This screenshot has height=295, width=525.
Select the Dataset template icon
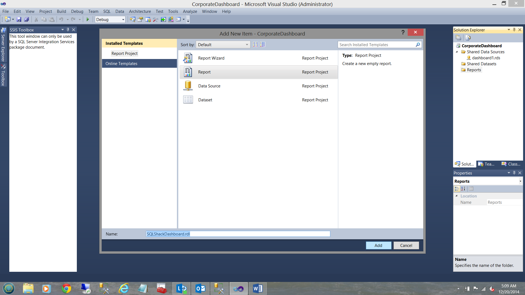(188, 100)
